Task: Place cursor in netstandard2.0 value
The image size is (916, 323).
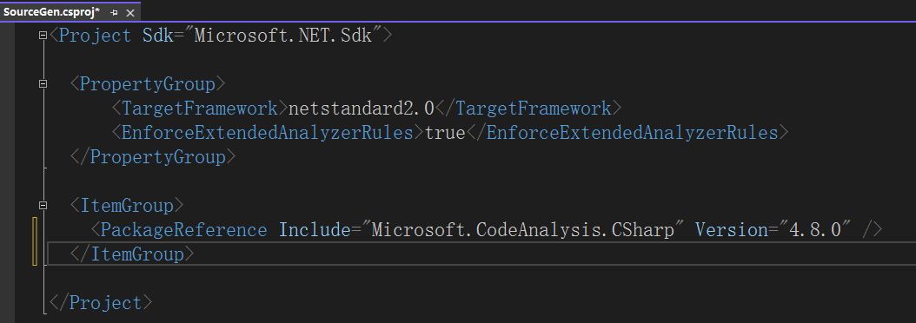Action: (x=362, y=109)
